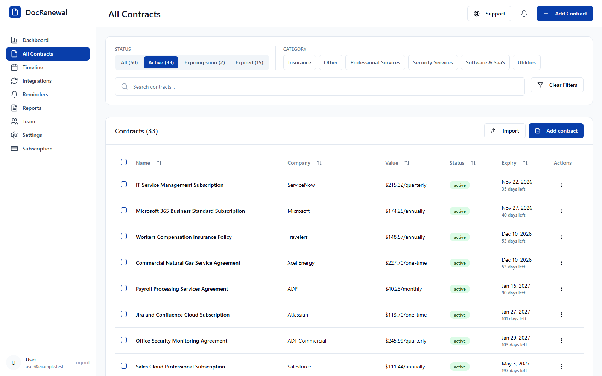
Task: Filter by Security Services category
Action: point(433,62)
